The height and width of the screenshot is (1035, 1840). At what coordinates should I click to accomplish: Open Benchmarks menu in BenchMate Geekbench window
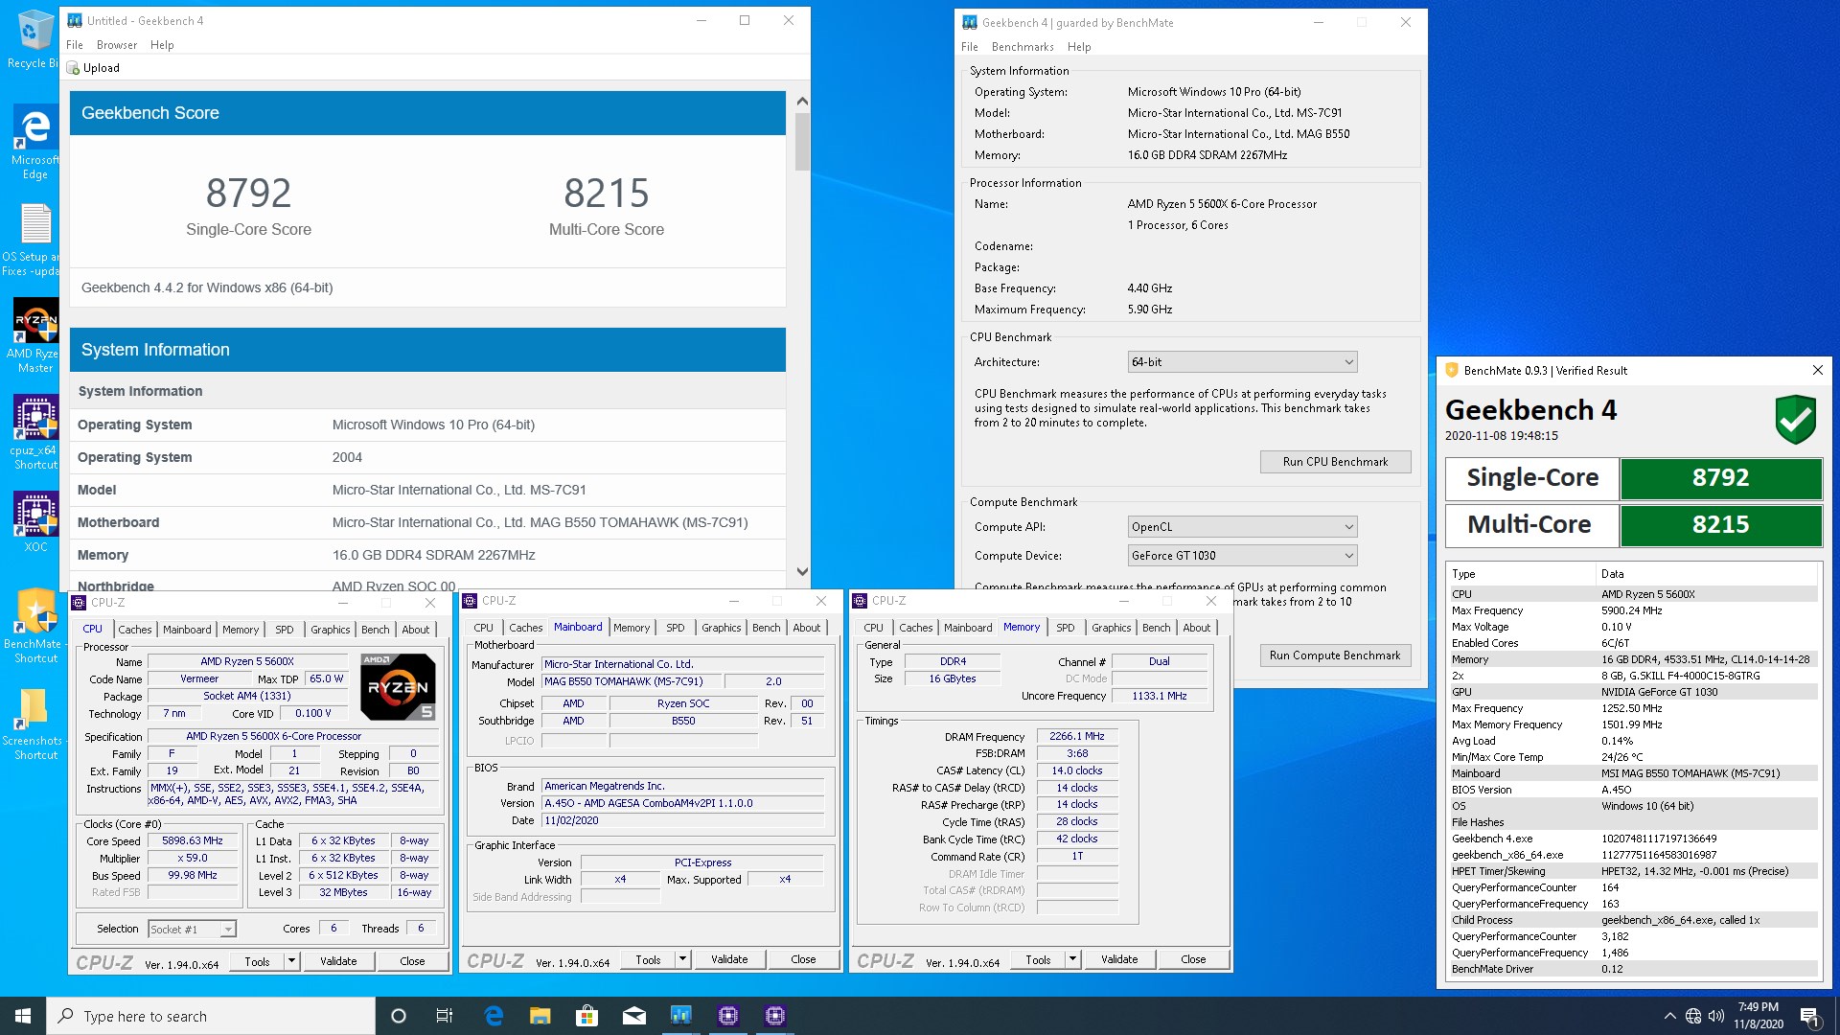coord(1022,47)
